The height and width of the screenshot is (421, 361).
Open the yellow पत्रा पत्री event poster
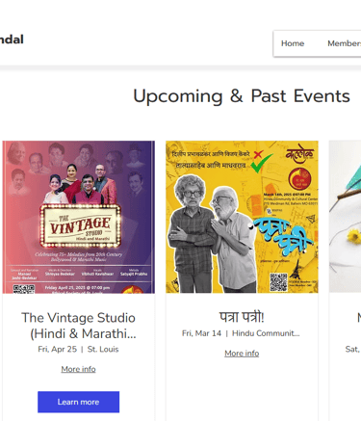[x=242, y=217]
